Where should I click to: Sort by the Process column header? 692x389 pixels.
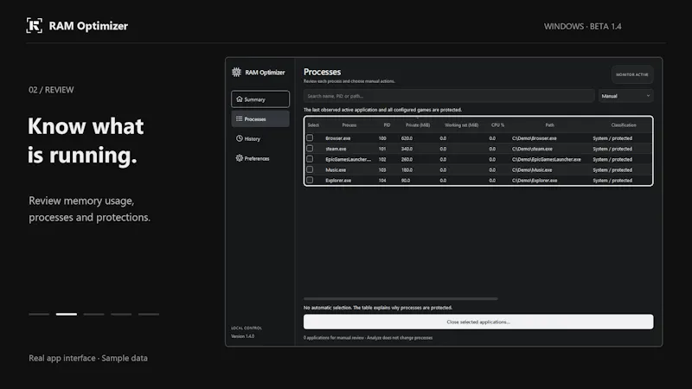pyautogui.click(x=349, y=125)
